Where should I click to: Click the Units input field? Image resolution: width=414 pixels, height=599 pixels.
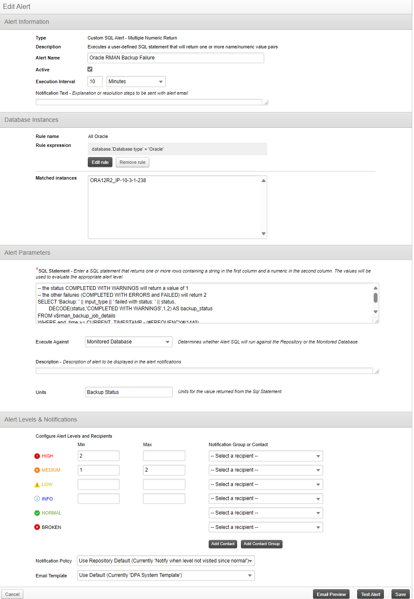pos(129,392)
